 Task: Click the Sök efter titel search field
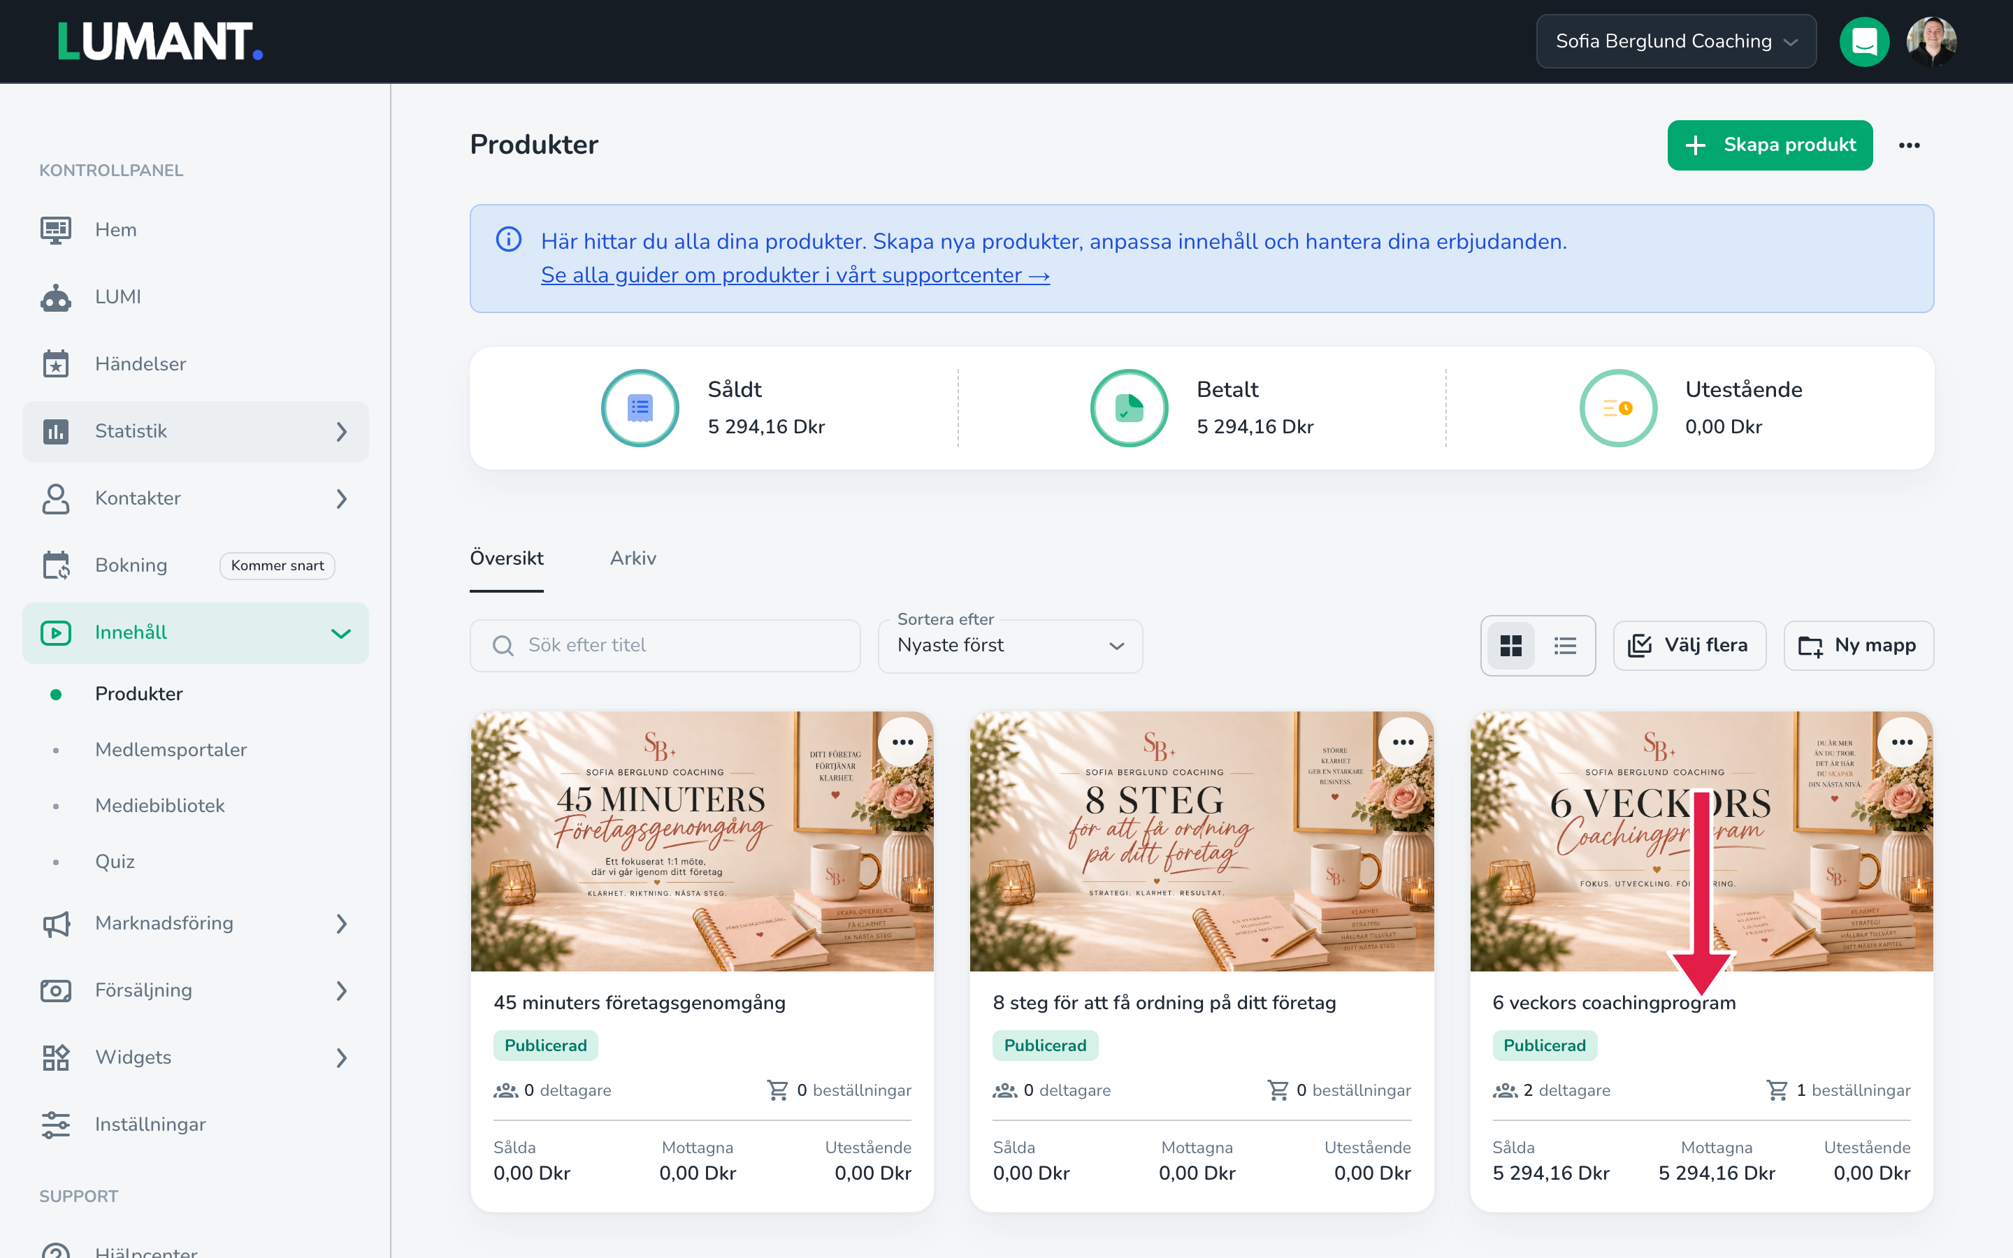[x=665, y=646]
